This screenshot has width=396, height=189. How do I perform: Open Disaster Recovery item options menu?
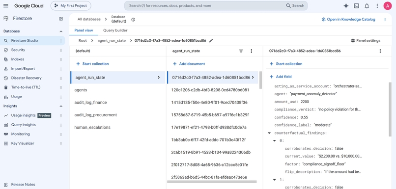click(x=61, y=78)
